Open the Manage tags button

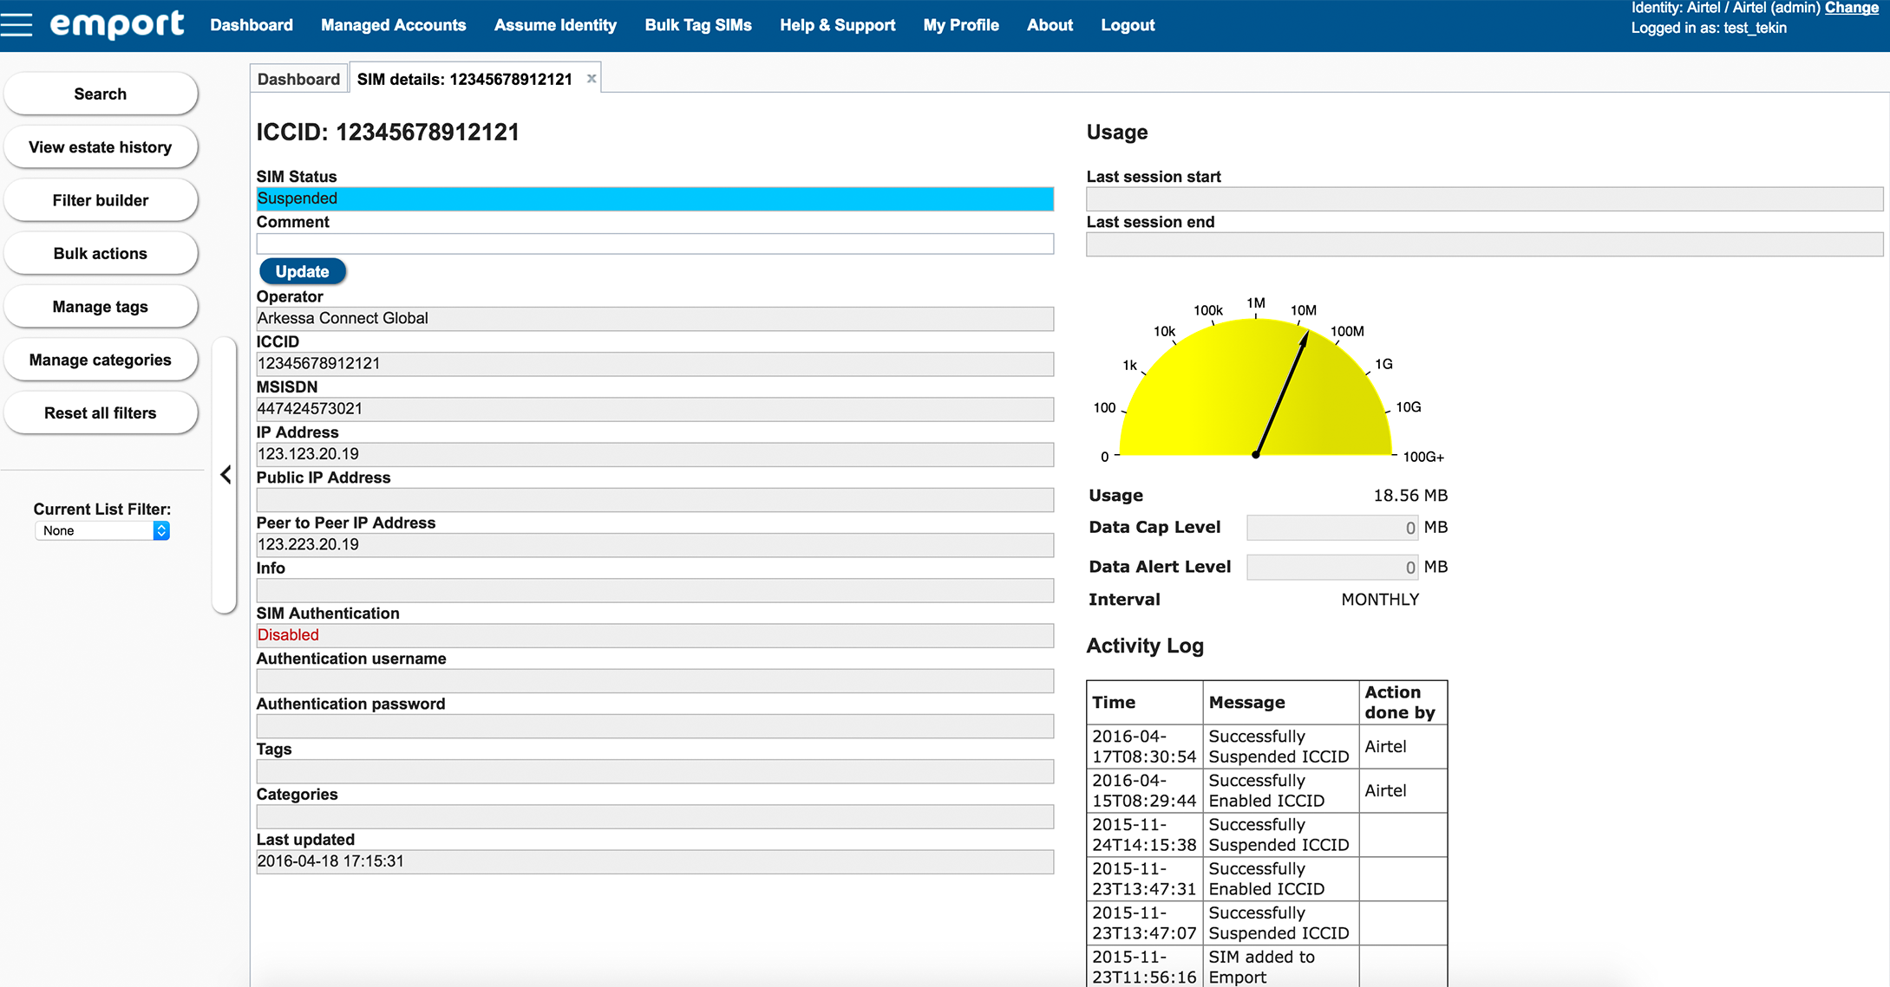point(101,307)
